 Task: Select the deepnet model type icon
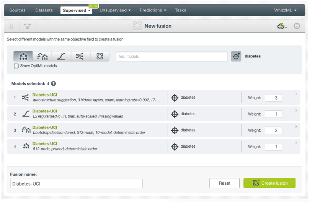(80, 56)
